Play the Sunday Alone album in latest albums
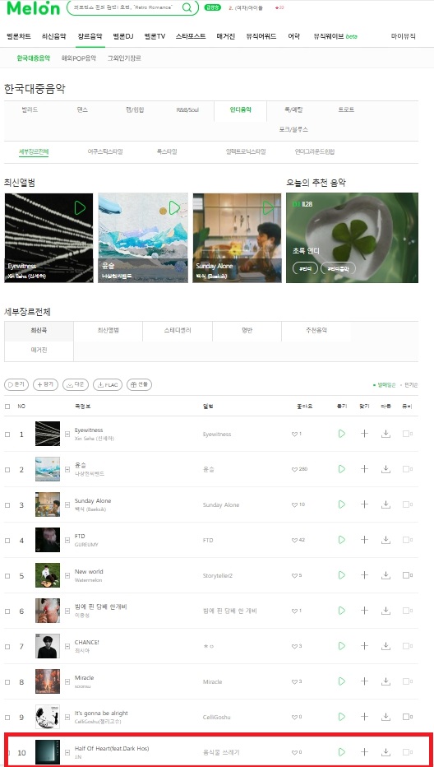The image size is (434, 767). 268,207
